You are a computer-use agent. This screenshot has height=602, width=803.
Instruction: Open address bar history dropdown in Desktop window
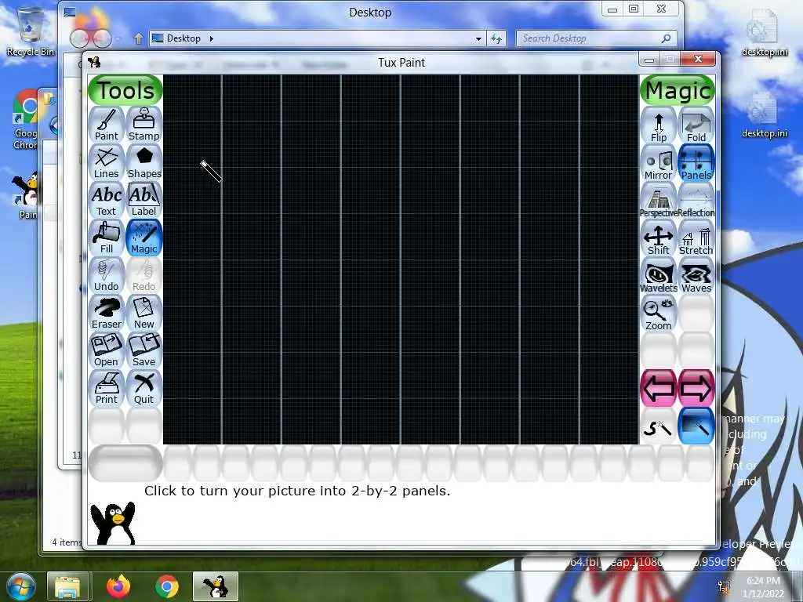pos(478,38)
